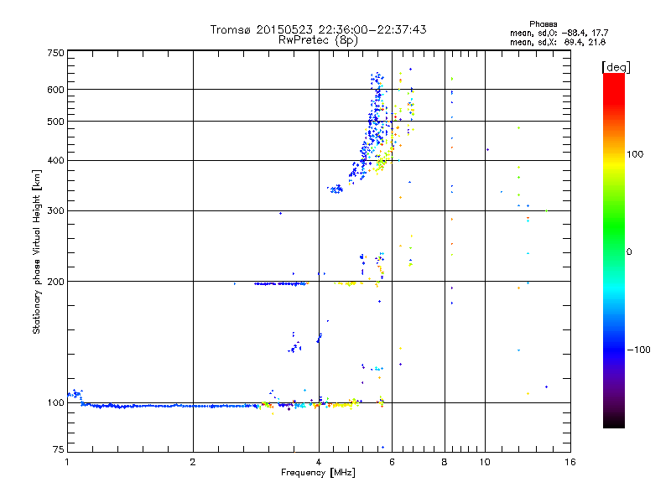Click the y-axis label '400'

[55, 161]
